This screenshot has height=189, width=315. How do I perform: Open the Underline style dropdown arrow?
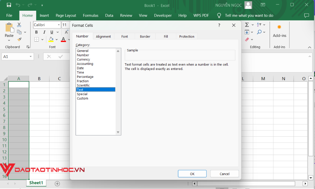(58, 32)
